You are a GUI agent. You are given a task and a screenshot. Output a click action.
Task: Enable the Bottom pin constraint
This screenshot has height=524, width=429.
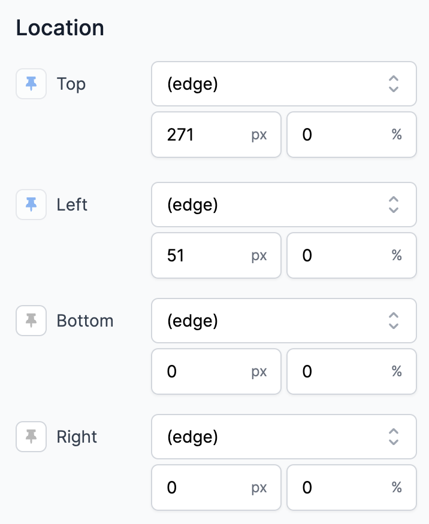pyautogui.click(x=31, y=321)
